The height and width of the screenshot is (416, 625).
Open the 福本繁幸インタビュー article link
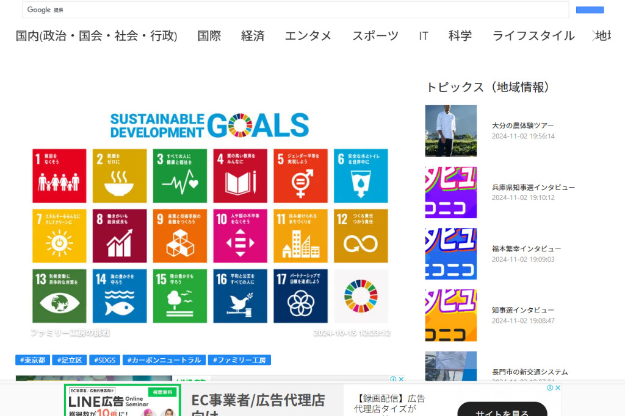click(x=526, y=249)
